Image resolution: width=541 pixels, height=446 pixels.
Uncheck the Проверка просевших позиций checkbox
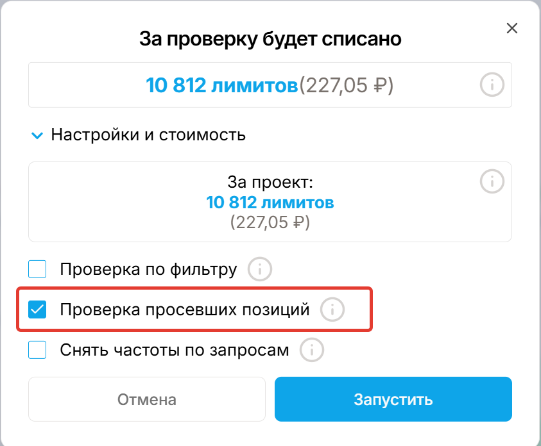38,310
